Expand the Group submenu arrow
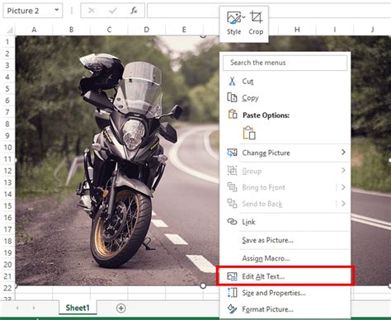 [x=343, y=171]
